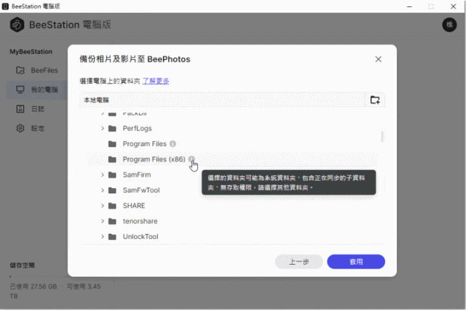The height and width of the screenshot is (310, 466).
Task: Expand the UnlockTool folder
Action: pos(102,237)
